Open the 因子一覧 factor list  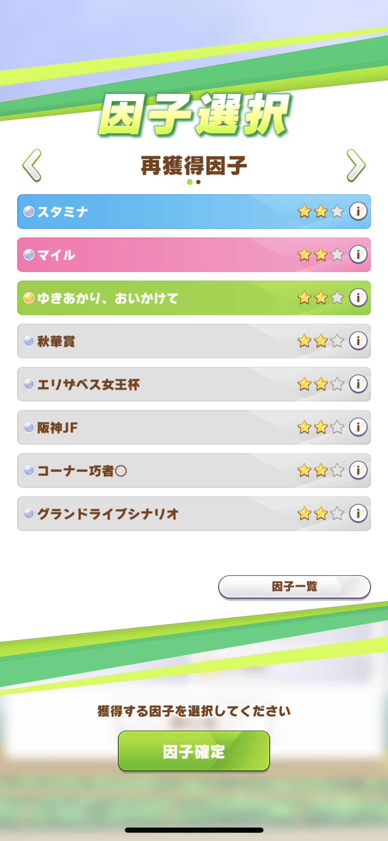click(294, 586)
